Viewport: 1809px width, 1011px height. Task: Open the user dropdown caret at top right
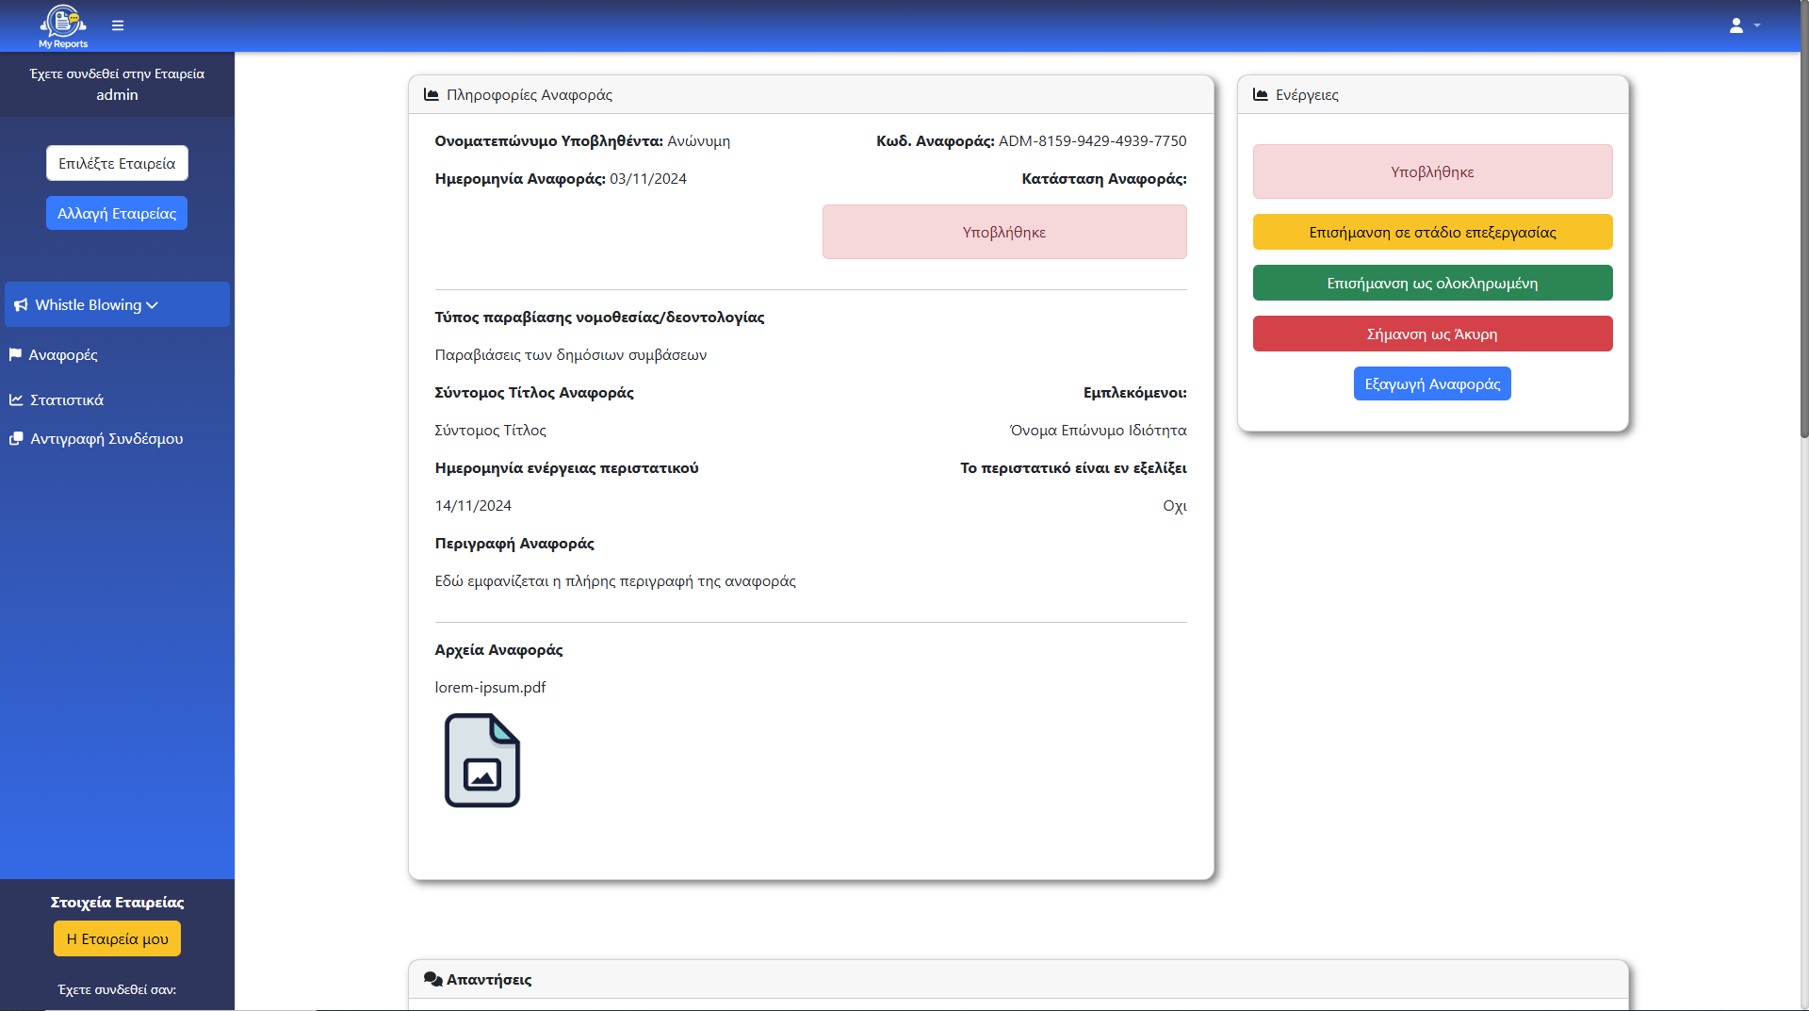pos(1757,25)
